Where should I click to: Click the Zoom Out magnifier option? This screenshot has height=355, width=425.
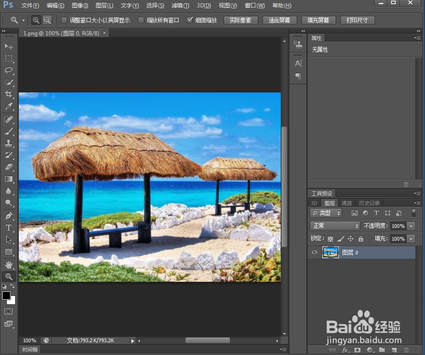pyautogui.click(x=47, y=20)
